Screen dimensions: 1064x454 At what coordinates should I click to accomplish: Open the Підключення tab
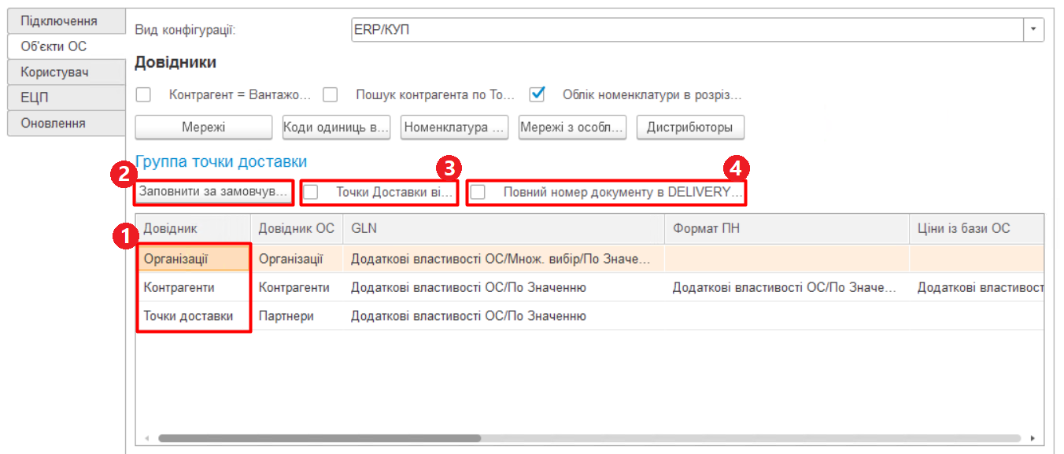(59, 21)
